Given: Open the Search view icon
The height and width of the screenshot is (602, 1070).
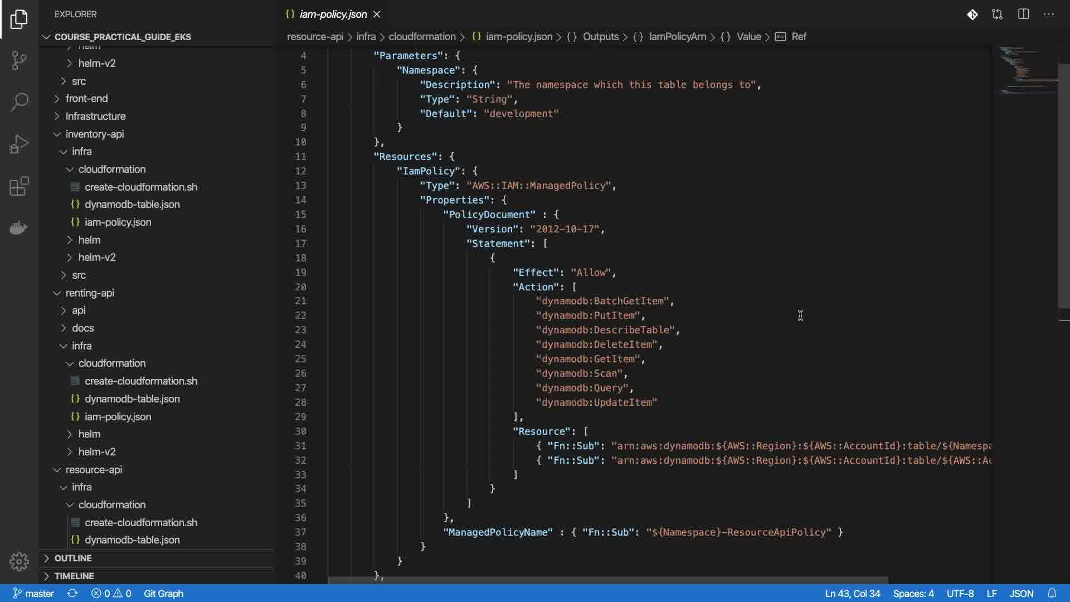Looking at the screenshot, I should [19, 102].
